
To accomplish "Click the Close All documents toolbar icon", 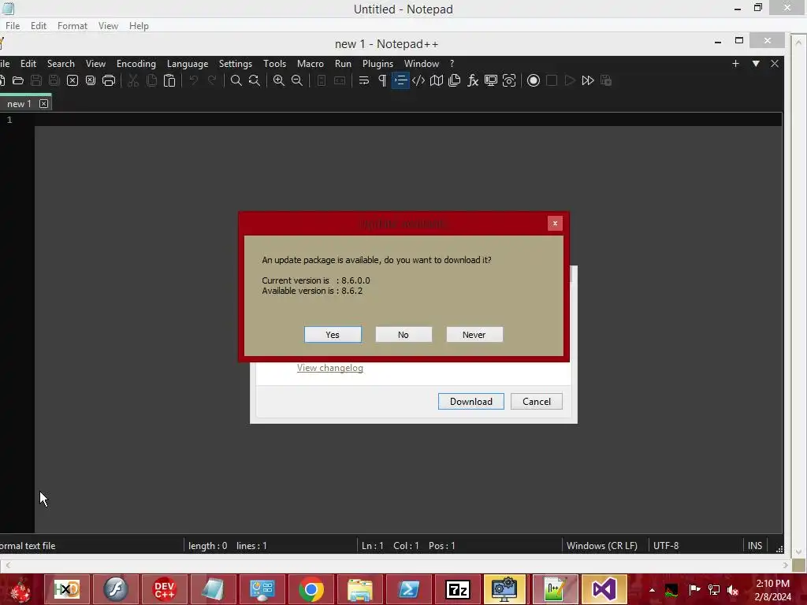I will [x=91, y=81].
